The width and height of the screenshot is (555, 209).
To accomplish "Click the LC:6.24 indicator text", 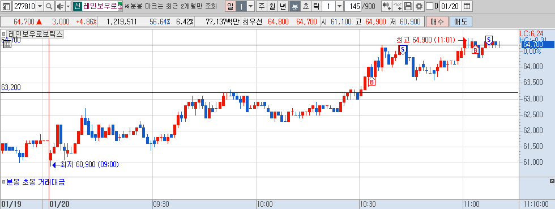I will click(532, 33).
